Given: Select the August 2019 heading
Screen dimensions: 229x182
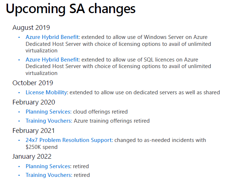Looking at the screenshot, I should pyautogui.click(x=31, y=28).
